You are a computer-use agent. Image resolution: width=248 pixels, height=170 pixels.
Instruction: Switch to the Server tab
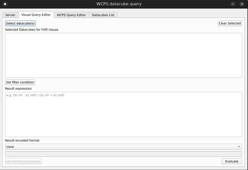point(10,15)
